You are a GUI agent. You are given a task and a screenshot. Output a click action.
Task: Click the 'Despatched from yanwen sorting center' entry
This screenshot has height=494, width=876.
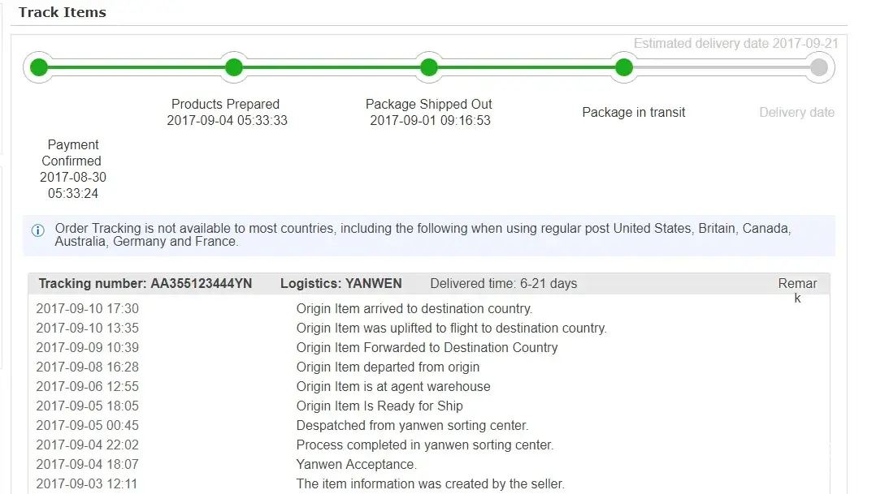click(x=412, y=425)
